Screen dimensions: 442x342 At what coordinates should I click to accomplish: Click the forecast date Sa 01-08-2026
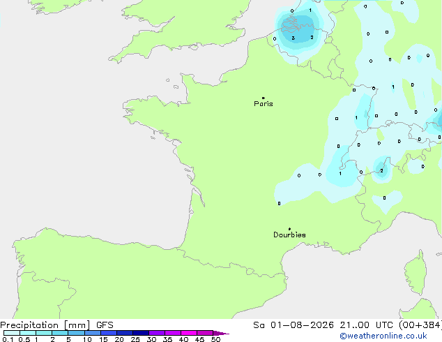click(294, 325)
